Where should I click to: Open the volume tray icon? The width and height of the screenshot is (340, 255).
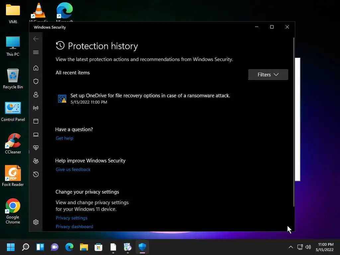click(308, 247)
